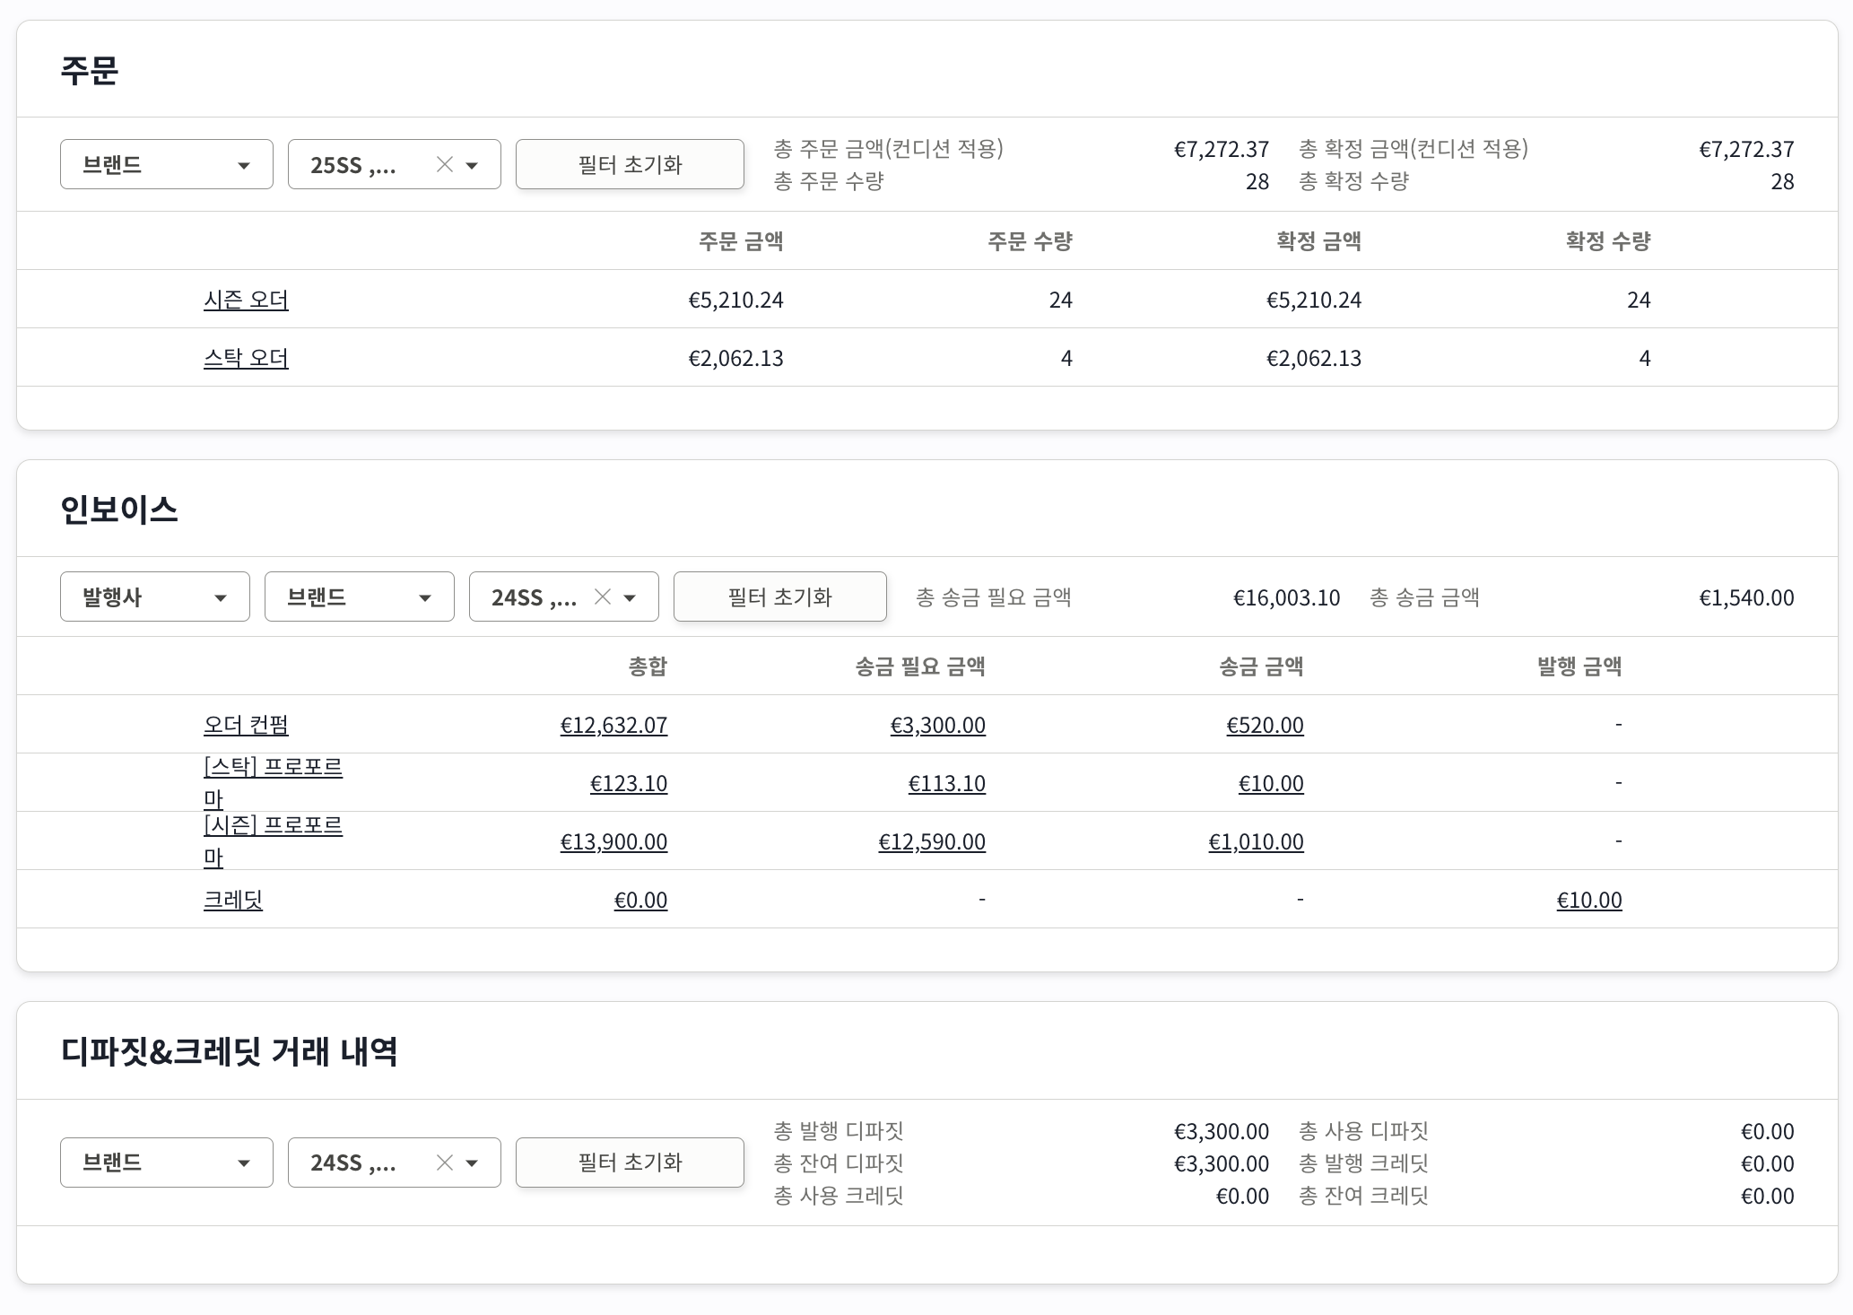Click 필터 초기화 in 디파짓&크레딧 section
This screenshot has width=1853, height=1315.
(x=630, y=1163)
